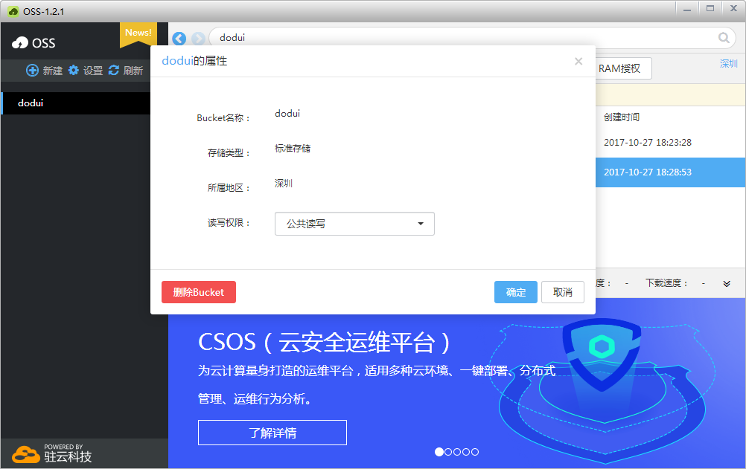The width and height of the screenshot is (746, 469).
Task: Open the News! ribbon badge
Action: coord(138,34)
